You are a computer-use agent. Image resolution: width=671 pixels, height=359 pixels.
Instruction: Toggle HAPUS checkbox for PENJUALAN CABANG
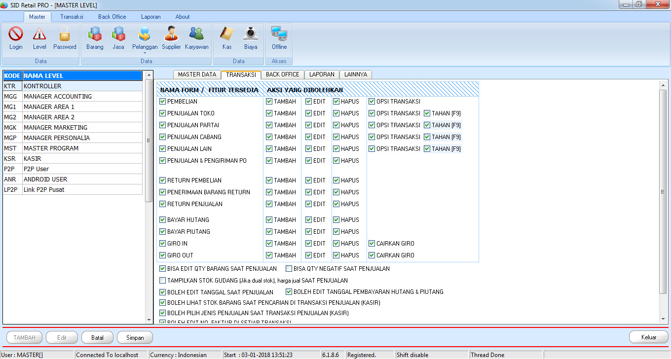pyautogui.click(x=336, y=137)
